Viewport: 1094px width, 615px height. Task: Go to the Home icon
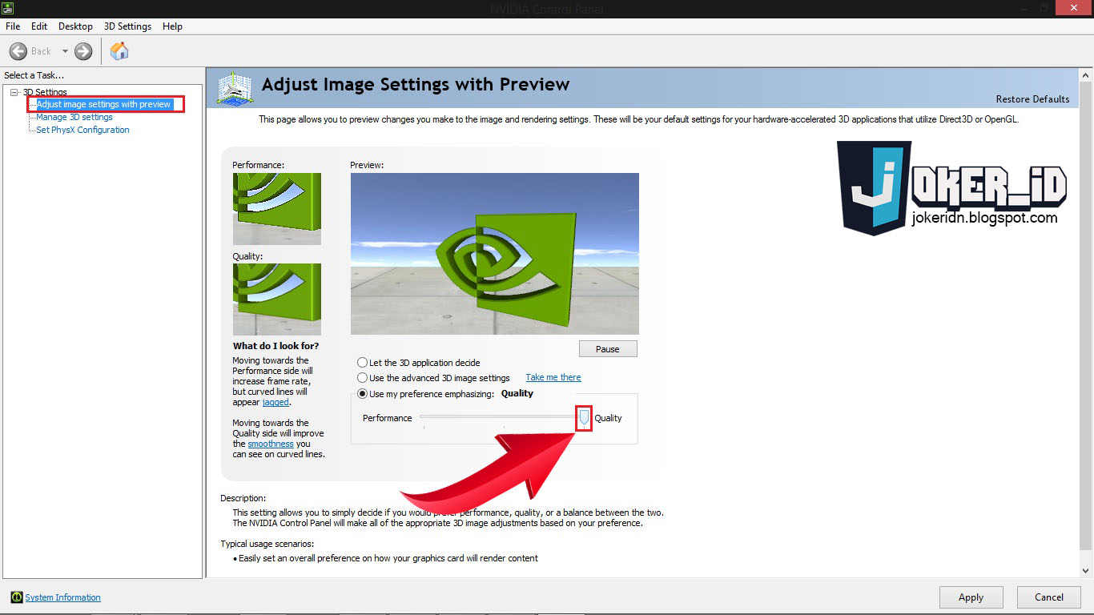click(x=119, y=51)
